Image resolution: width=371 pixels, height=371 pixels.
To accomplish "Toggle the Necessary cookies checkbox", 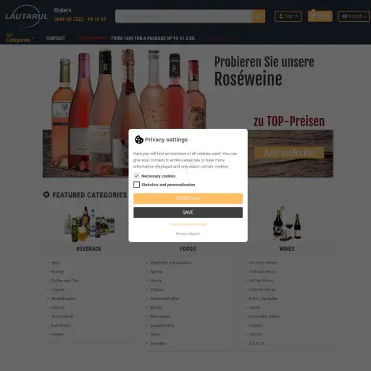I will pos(136,176).
